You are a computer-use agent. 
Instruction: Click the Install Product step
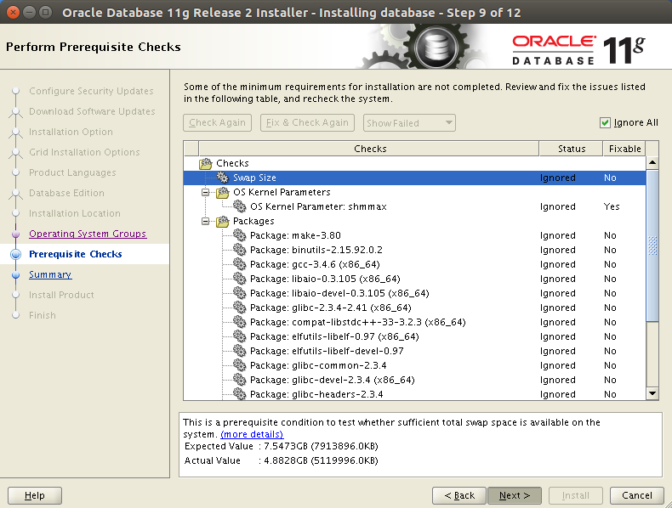click(x=61, y=295)
